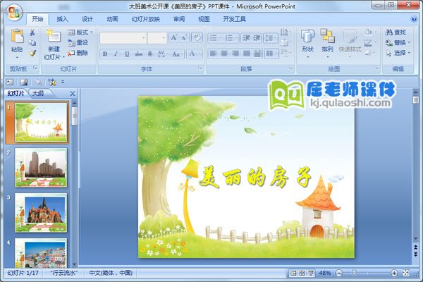
Task: Open the font name dropdown
Action: tap(144, 38)
